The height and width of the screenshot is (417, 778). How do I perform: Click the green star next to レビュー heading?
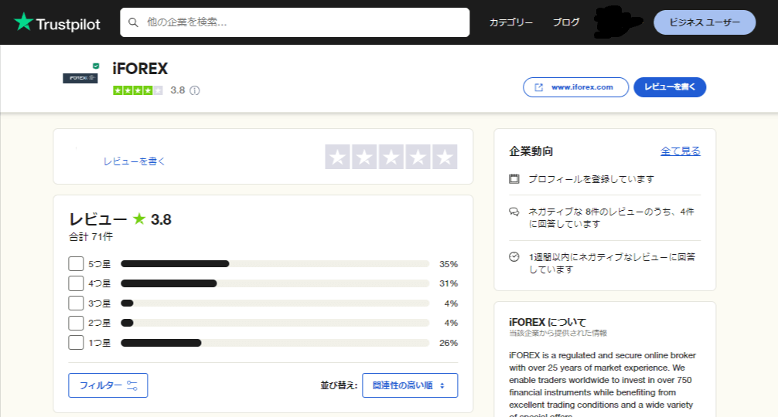click(139, 219)
